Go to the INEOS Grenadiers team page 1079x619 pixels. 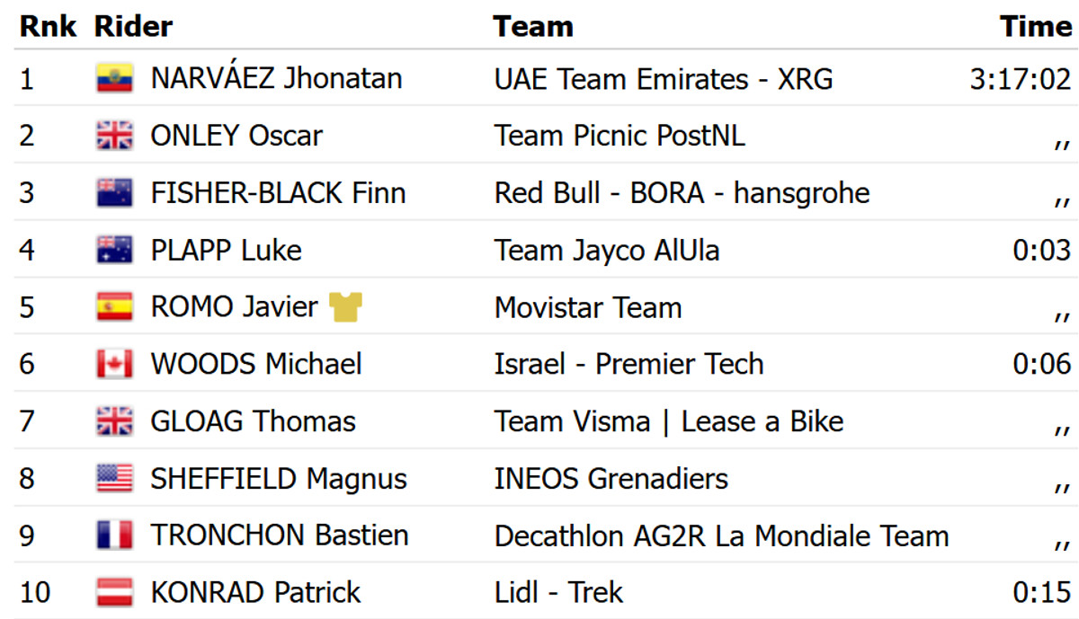pyautogui.click(x=611, y=479)
